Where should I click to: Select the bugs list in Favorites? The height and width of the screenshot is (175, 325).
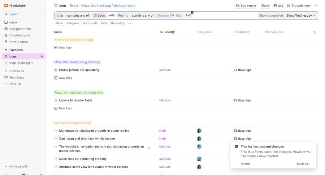pos(23,56)
